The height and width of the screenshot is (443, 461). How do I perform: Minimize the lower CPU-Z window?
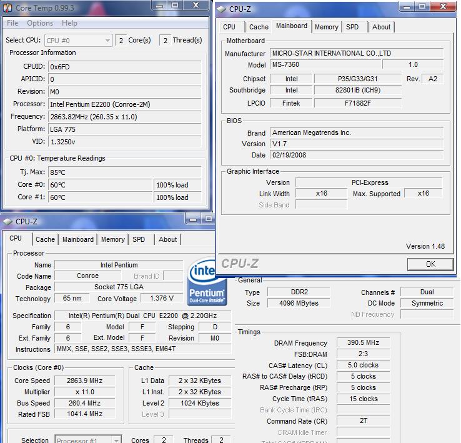193,219
